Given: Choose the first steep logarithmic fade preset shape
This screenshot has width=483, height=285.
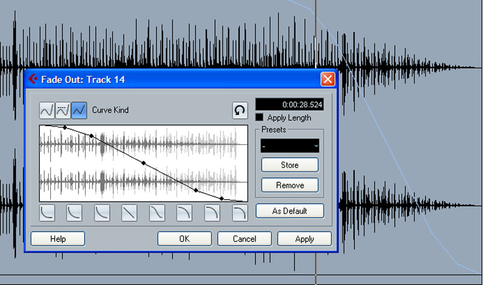Looking at the screenshot, I should click(48, 213).
